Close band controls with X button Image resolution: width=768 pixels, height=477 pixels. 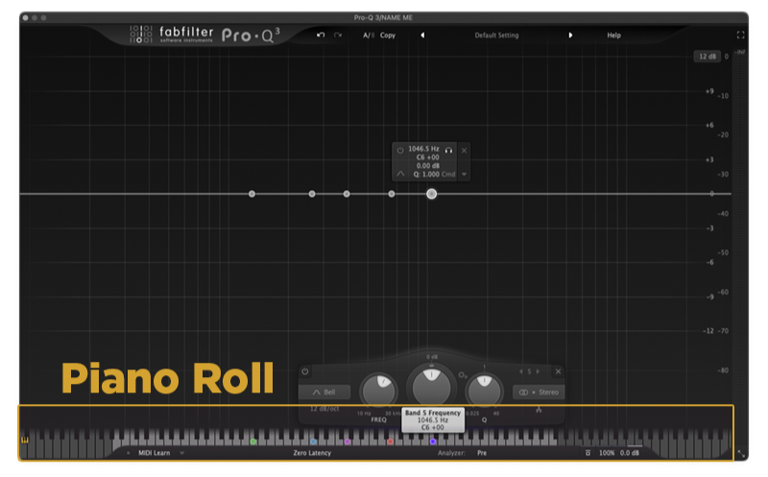pos(558,371)
